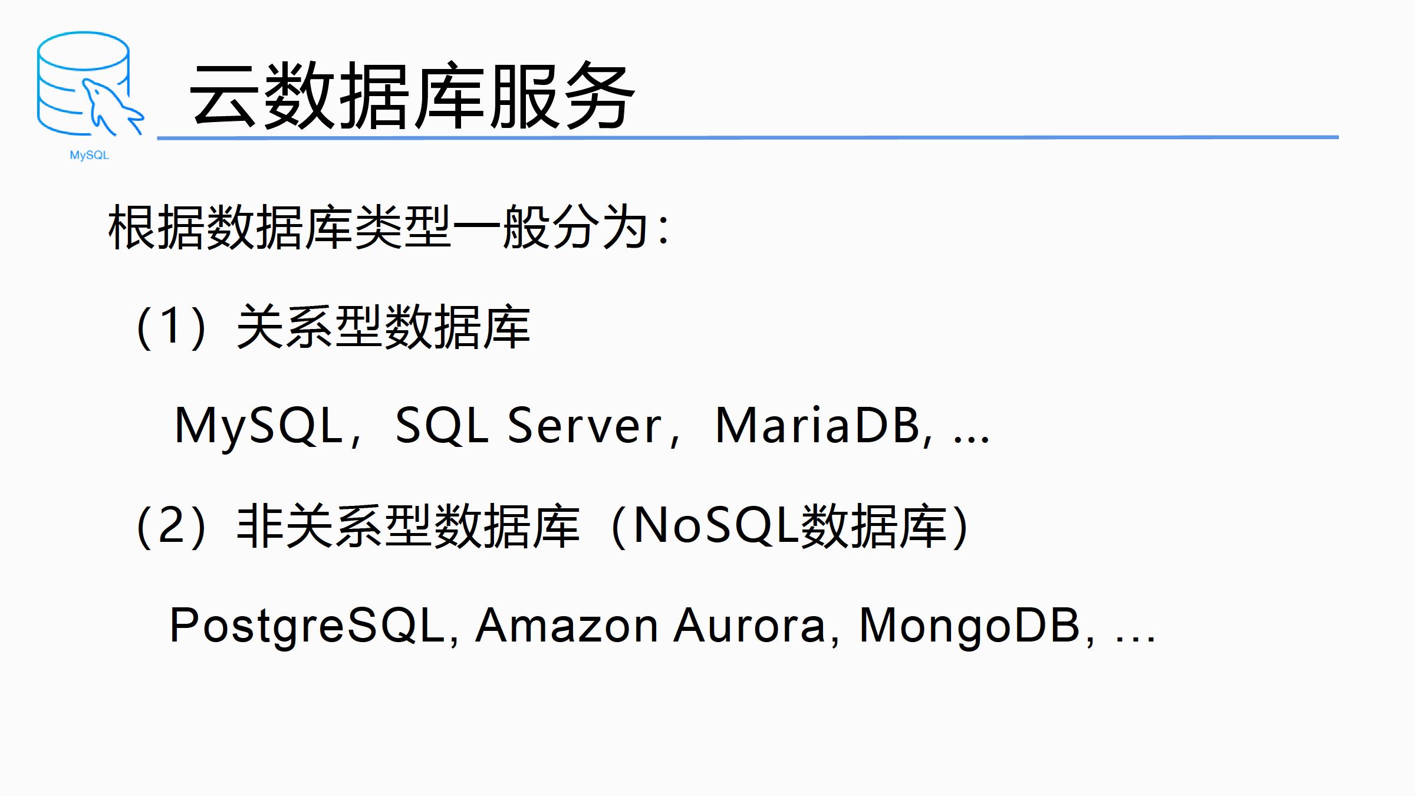Screen dimensions: 1415x796
Task: Click the PostgreSQL text
Action: point(307,626)
